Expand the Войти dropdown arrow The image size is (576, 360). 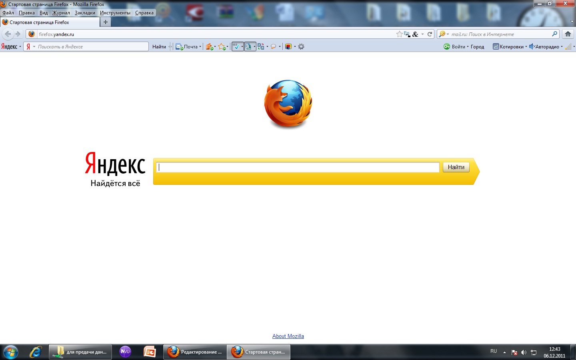coord(468,47)
